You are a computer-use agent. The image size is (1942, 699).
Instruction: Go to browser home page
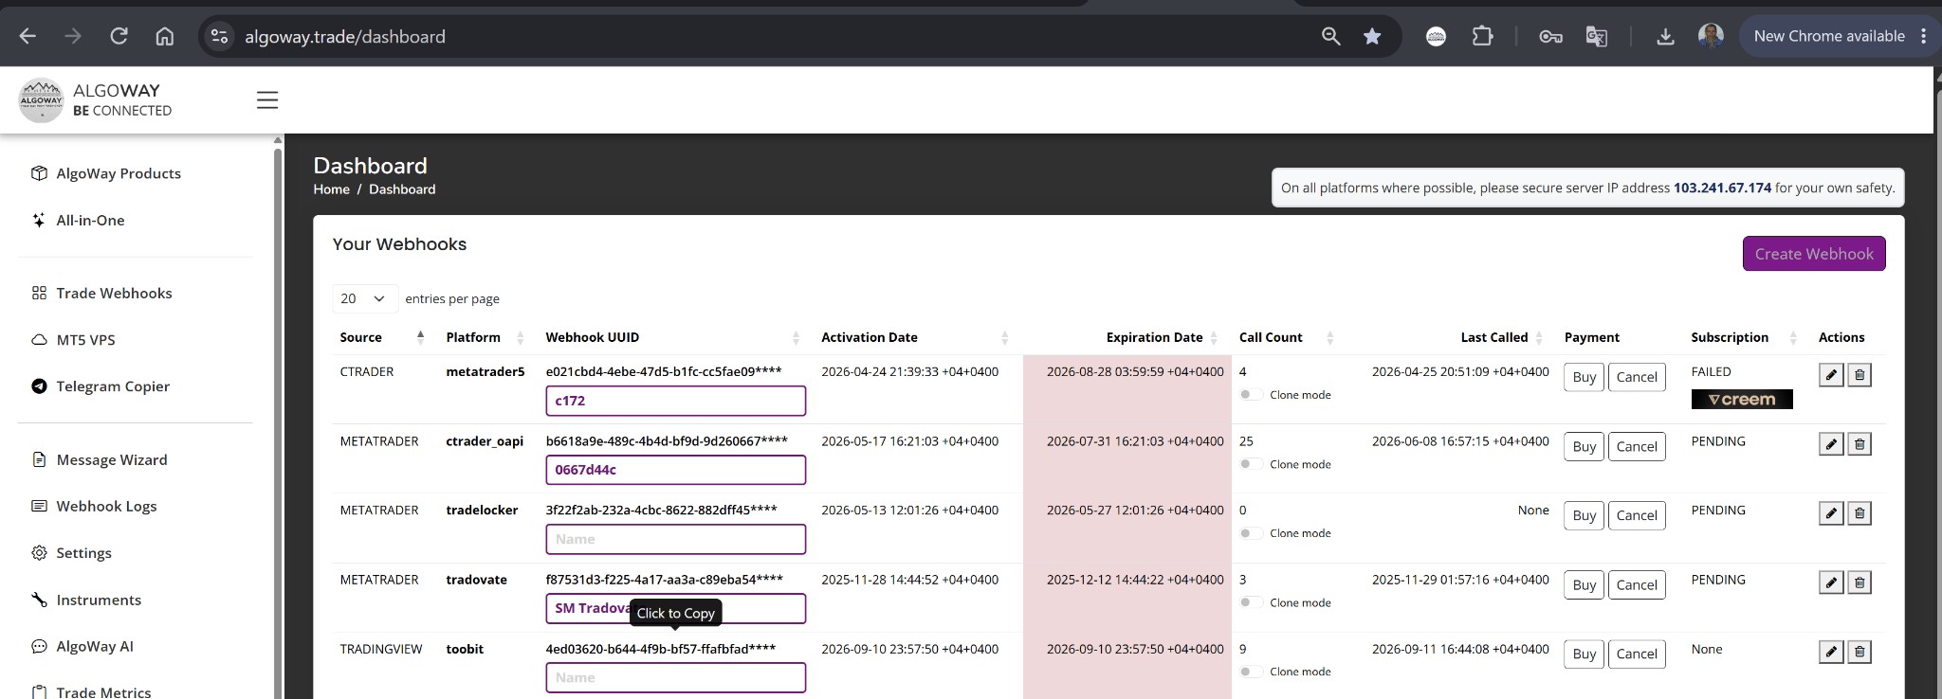165,36
